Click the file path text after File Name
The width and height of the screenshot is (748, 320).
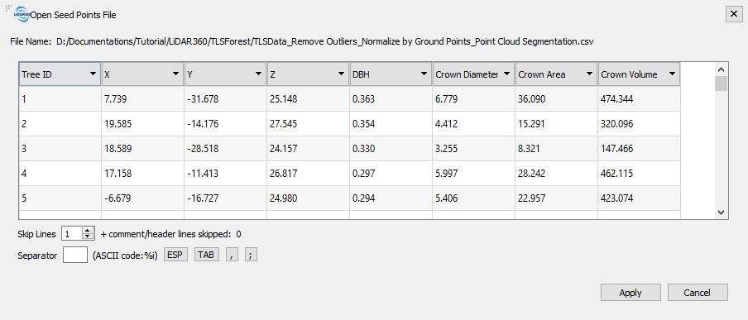click(325, 41)
